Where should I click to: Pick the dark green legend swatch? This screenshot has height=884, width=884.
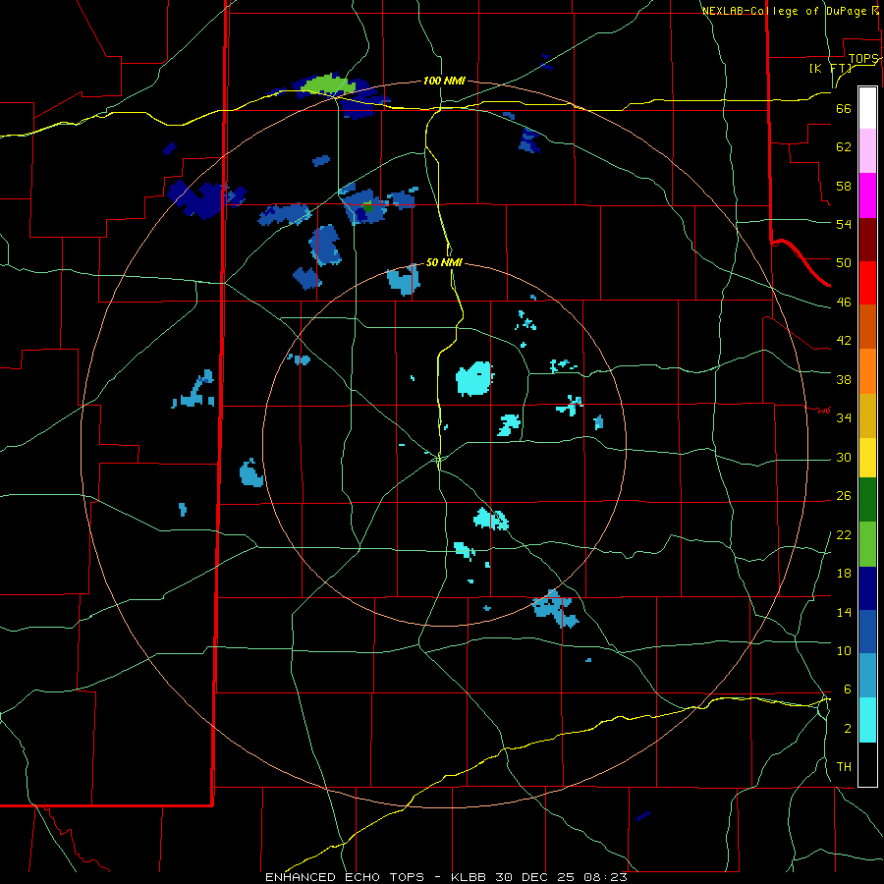click(867, 500)
